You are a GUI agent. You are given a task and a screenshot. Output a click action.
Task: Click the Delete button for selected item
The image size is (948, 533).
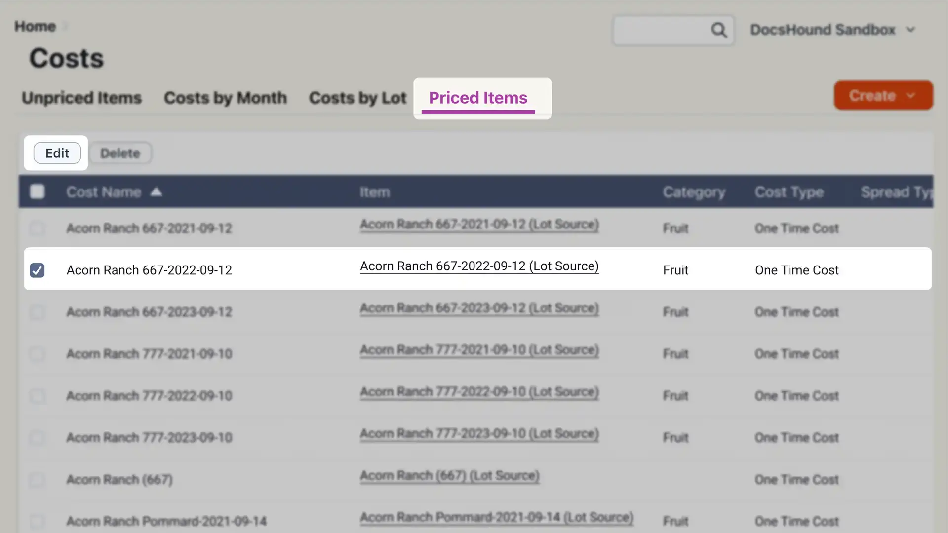pyautogui.click(x=120, y=152)
